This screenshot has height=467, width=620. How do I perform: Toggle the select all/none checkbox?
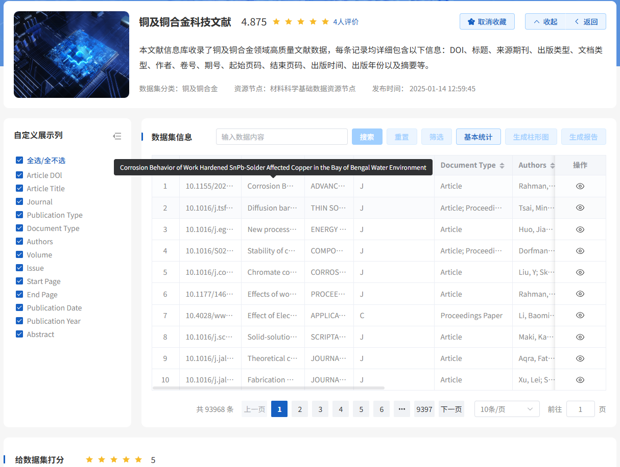pyautogui.click(x=19, y=160)
